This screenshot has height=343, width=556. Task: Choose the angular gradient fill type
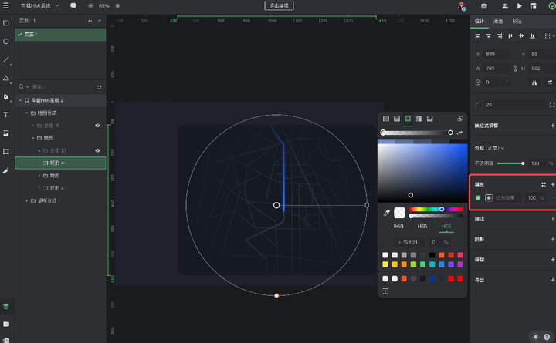(x=419, y=119)
